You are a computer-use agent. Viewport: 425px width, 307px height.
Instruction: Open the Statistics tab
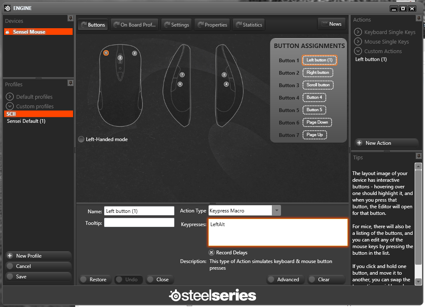coord(249,24)
